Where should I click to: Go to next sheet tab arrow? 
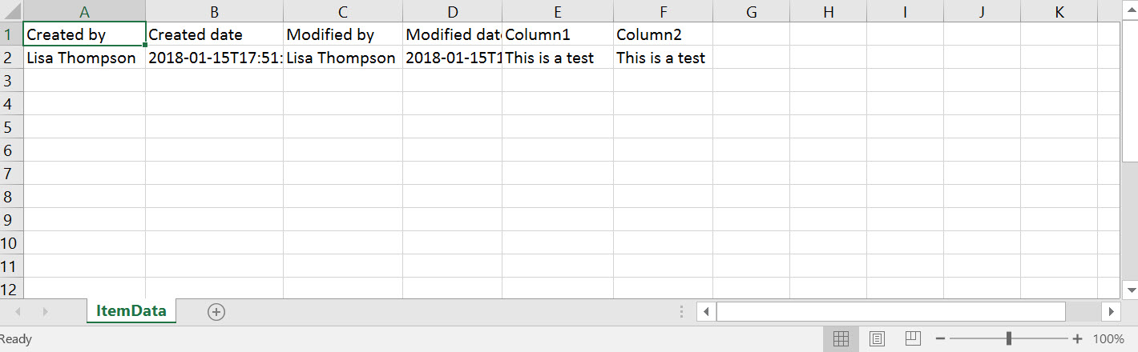tap(46, 312)
